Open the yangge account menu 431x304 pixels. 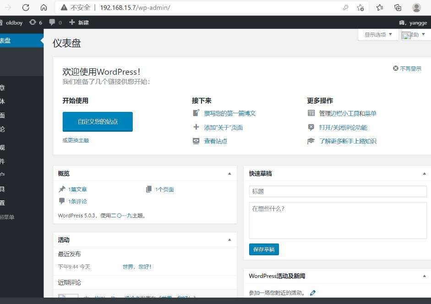[x=413, y=23]
